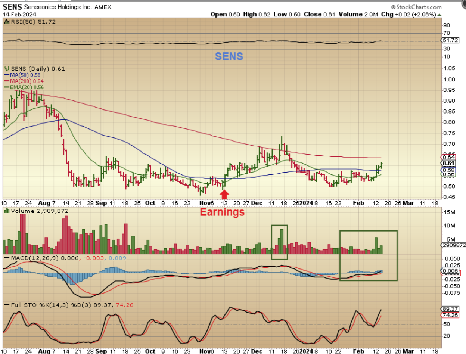Screen dimensions: 466x354
Task: Click the 1.05 price axis label
Action: (449, 68)
